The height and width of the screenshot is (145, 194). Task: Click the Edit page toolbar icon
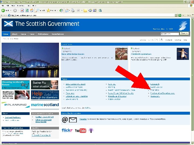(x=78, y=10)
